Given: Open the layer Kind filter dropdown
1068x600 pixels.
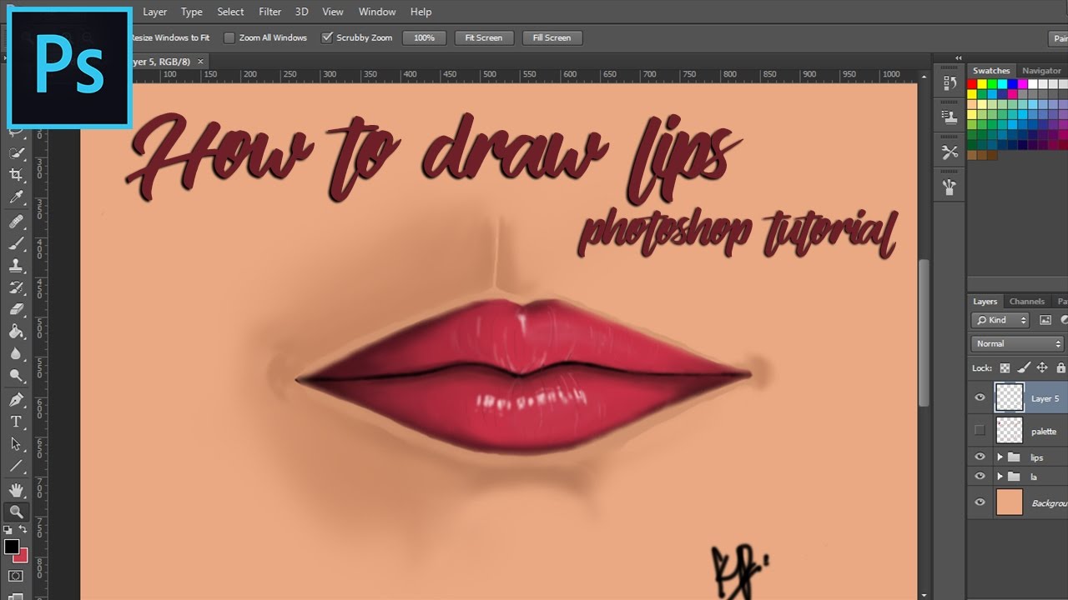Looking at the screenshot, I should click(1002, 320).
